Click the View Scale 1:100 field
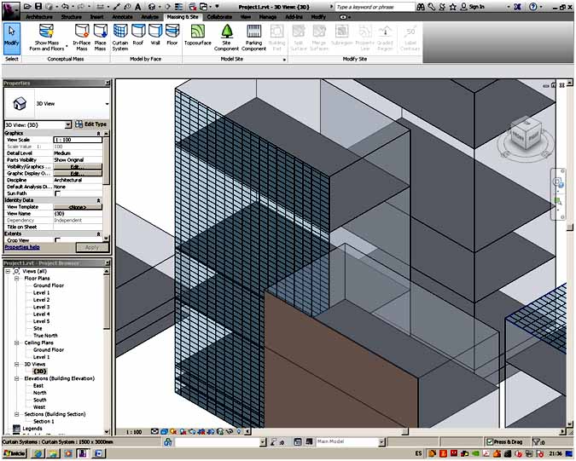 (79, 139)
